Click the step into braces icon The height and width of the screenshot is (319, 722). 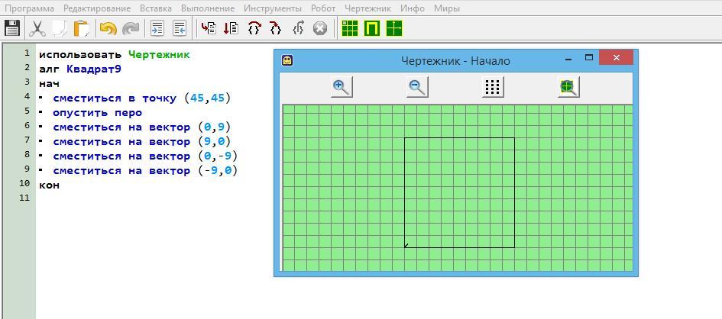pyautogui.click(x=275, y=28)
